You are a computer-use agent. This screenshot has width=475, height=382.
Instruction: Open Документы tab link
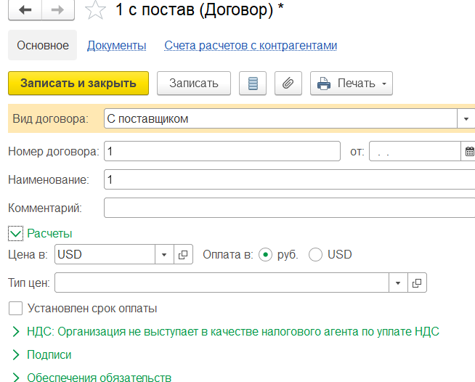tap(117, 46)
